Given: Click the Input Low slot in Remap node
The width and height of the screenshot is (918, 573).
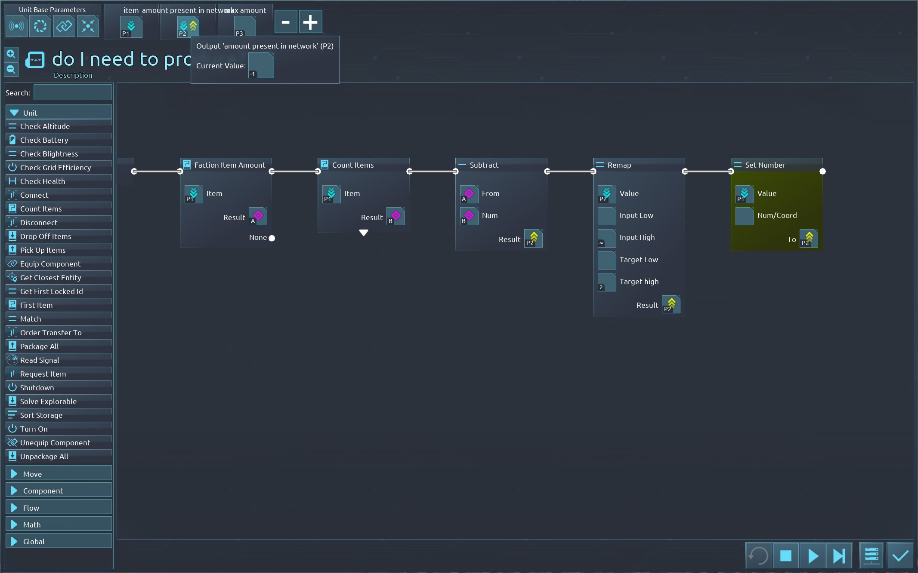Looking at the screenshot, I should click(607, 216).
